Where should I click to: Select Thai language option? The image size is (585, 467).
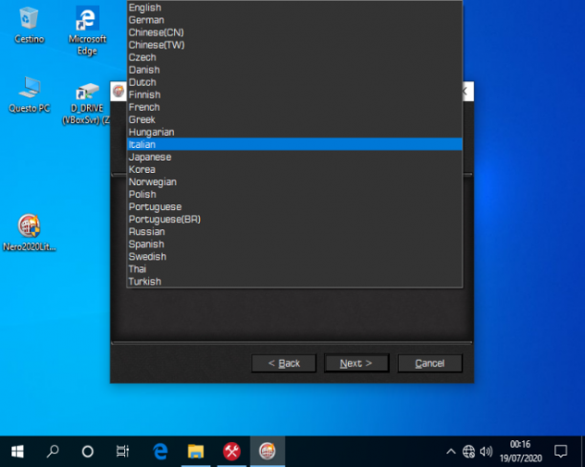pyautogui.click(x=294, y=269)
